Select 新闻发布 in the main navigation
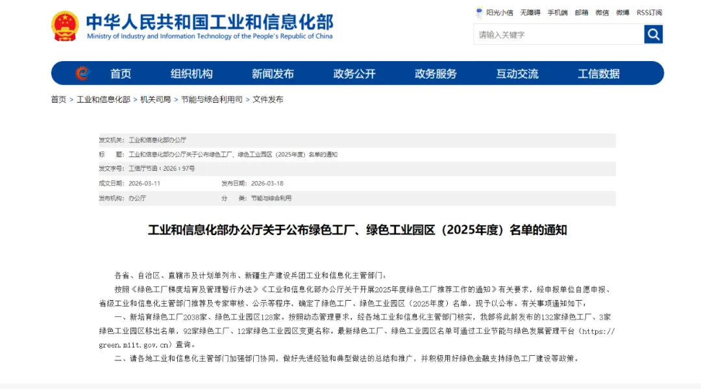701x389 pixels. 273,73
